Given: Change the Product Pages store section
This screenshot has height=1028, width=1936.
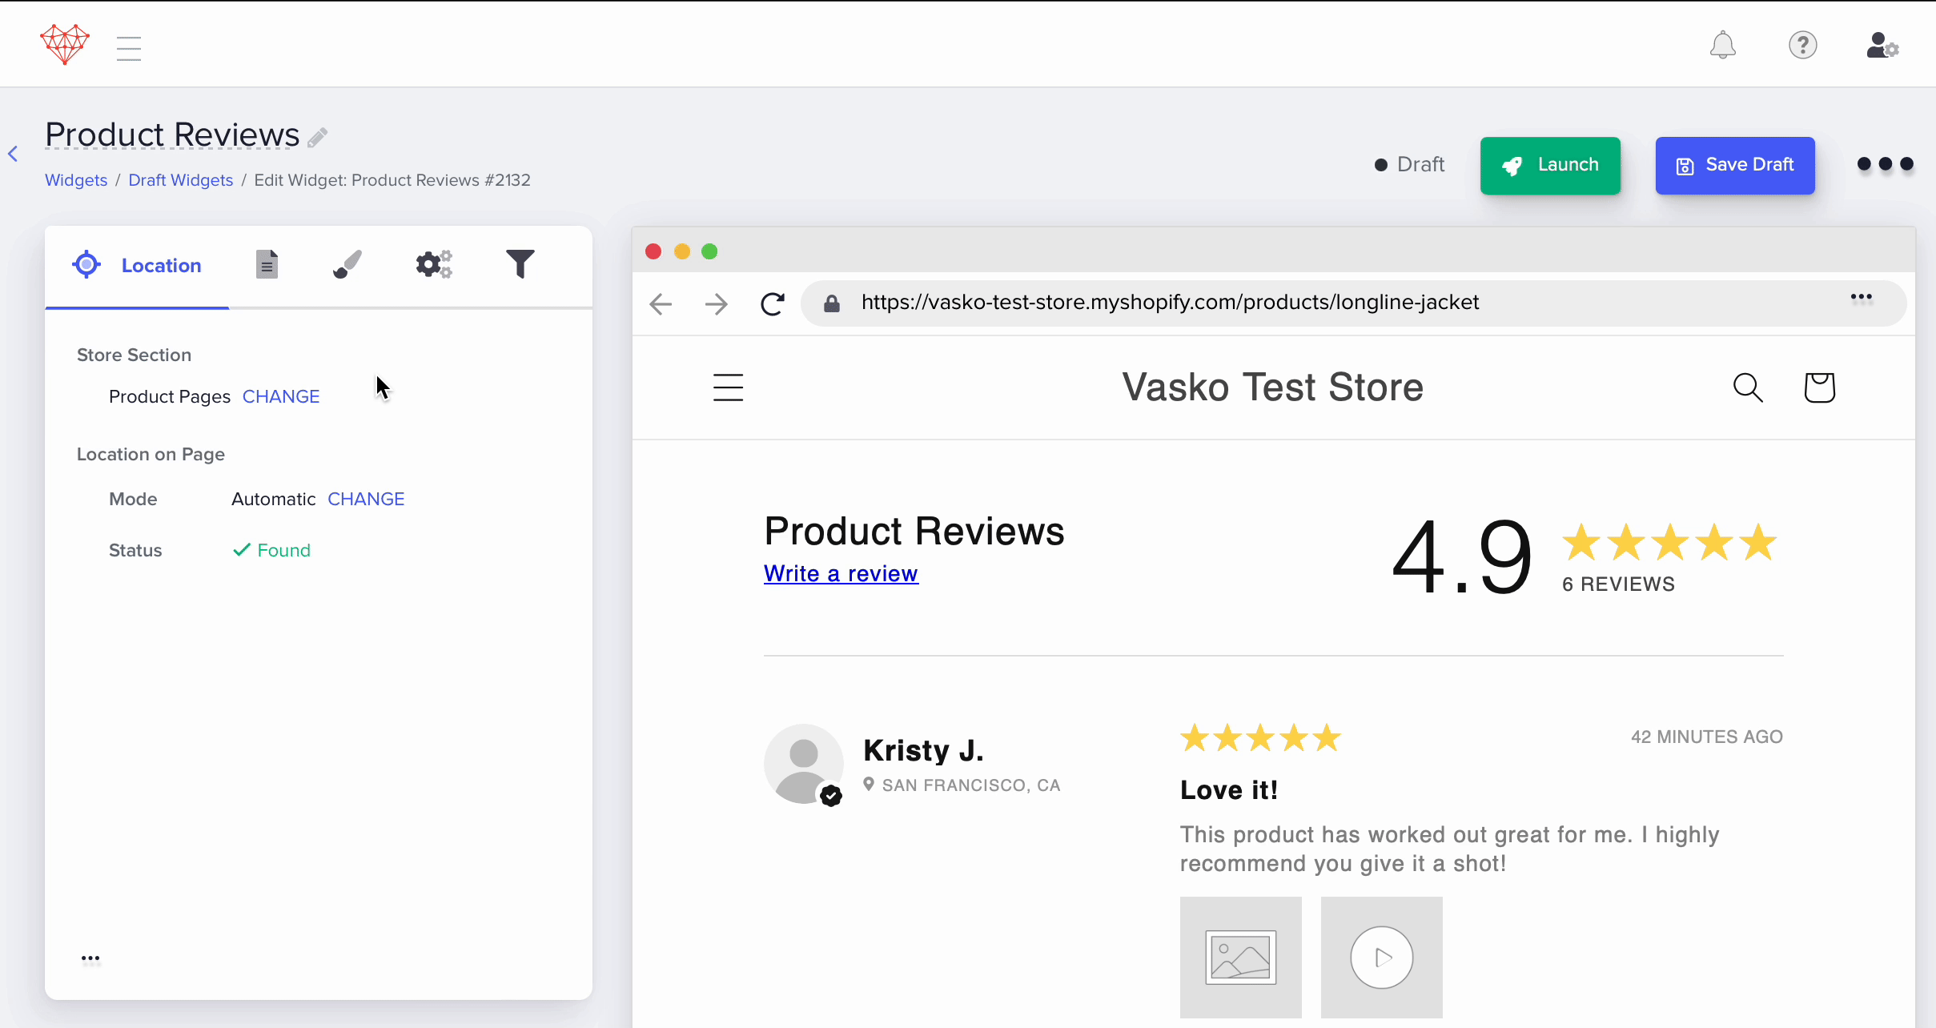Looking at the screenshot, I should (281, 396).
